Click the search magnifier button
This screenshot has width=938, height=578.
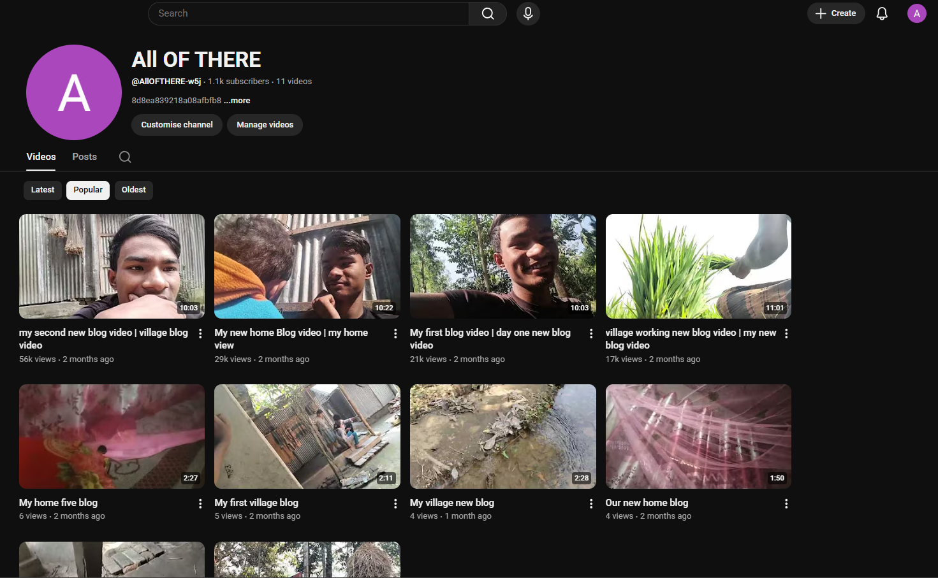tap(488, 13)
